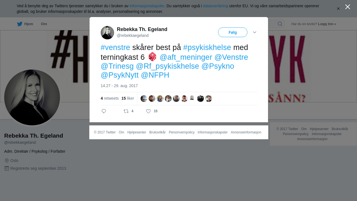This screenshot has height=201, width=357.
Task: Like the tweet with the heart icon
Action: pos(148,111)
